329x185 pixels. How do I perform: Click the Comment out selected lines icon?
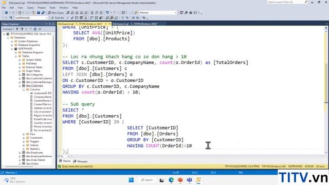click(x=122, y=18)
